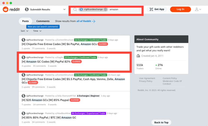This screenshot has height=126, width=208.
Task: Open post Amazon GC Codes PayPal 82%
Action: pyautogui.click(x=46, y=62)
